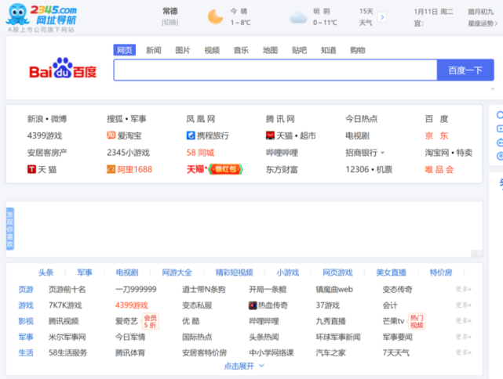This screenshot has height=379, width=503.
Task: Switch to the 视频 search tab
Action: 212,50
